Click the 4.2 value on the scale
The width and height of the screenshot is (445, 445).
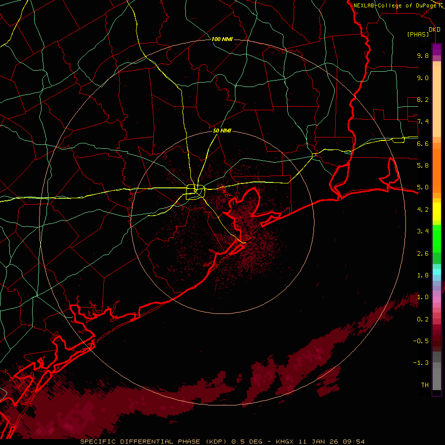(423, 210)
